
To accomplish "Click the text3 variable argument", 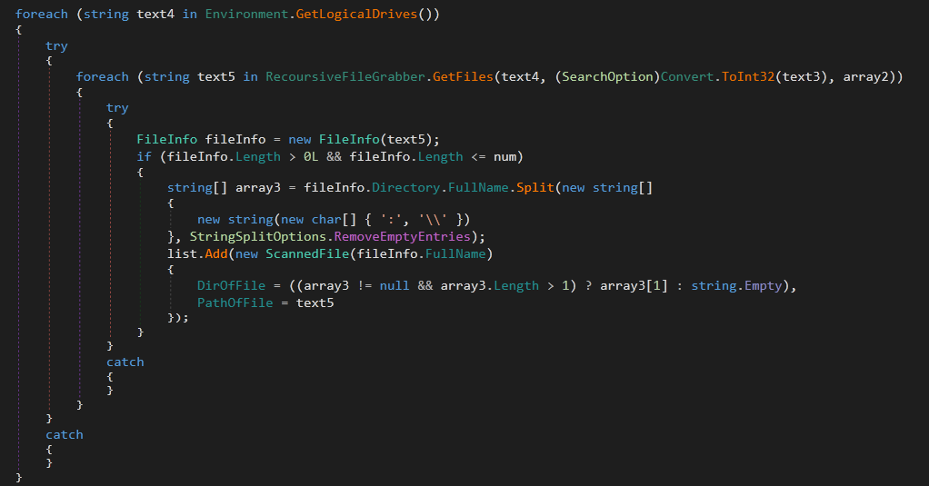I will (x=804, y=77).
